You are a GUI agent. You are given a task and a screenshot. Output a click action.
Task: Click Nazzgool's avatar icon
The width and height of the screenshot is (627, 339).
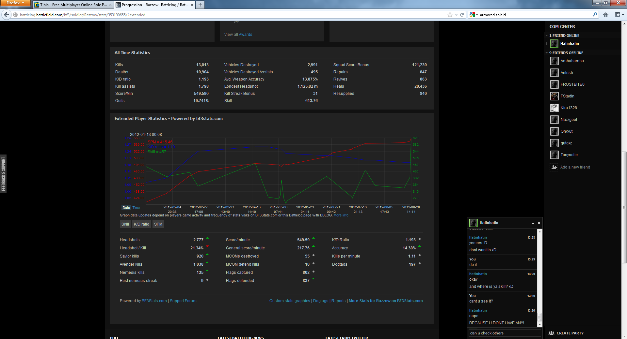coord(554,120)
